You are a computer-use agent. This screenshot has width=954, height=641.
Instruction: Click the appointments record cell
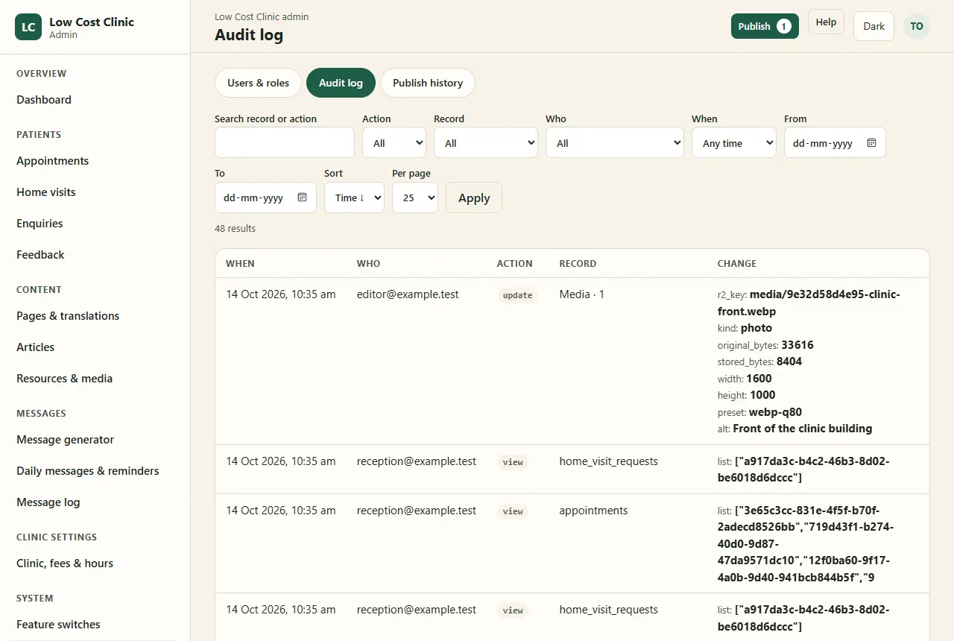[593, 511]
